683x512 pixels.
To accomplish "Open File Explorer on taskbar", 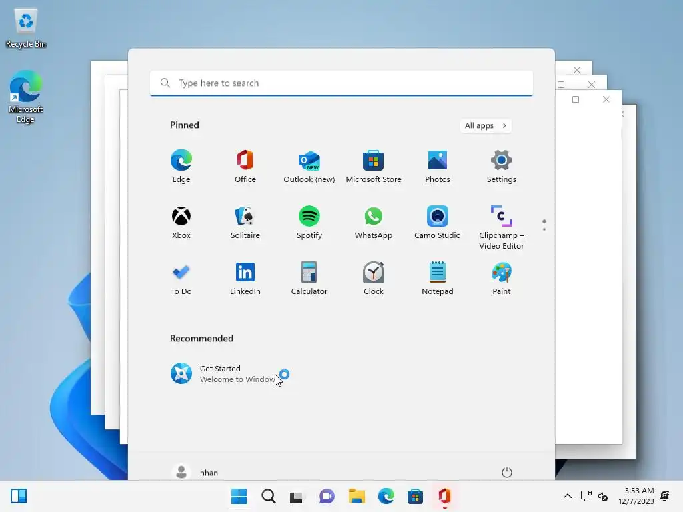I will point(357,496).
